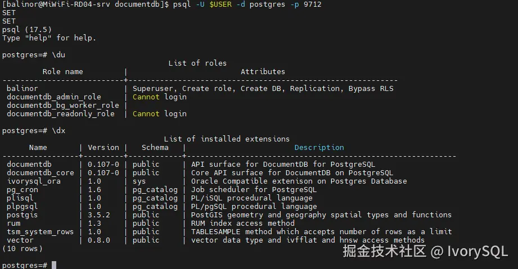The height and width of the screenshot is (269, 518).
Task: Select the ivorysql_ora extension name
Action: (x=34, y=181)
